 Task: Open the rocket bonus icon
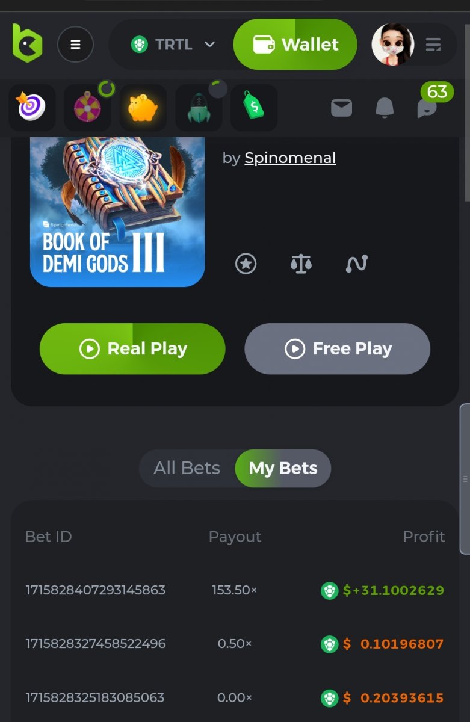[x=199, y=108]
